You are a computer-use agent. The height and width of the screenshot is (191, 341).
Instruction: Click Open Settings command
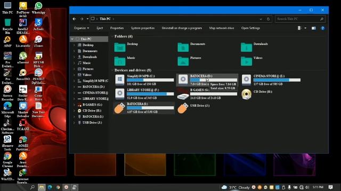point(250,28)
